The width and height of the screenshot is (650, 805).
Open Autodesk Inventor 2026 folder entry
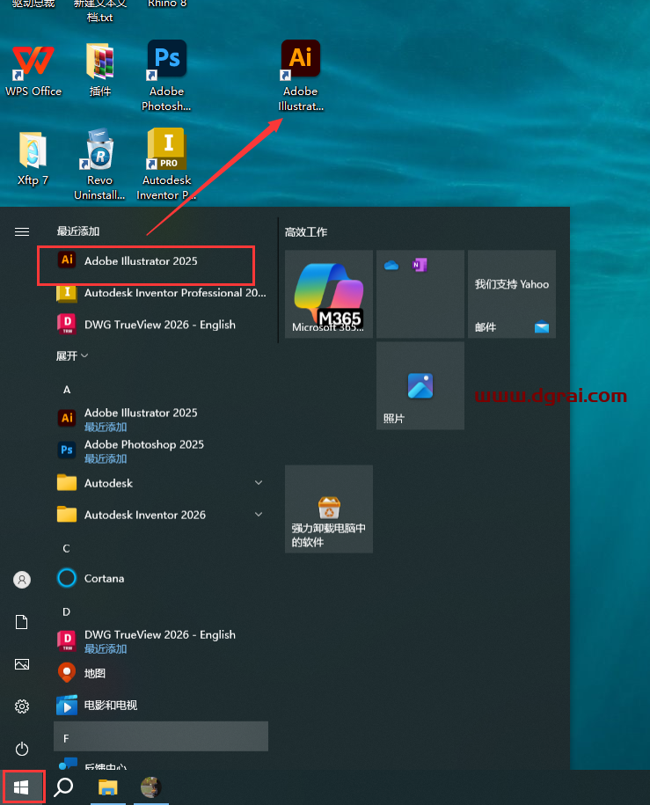(161, 515)
